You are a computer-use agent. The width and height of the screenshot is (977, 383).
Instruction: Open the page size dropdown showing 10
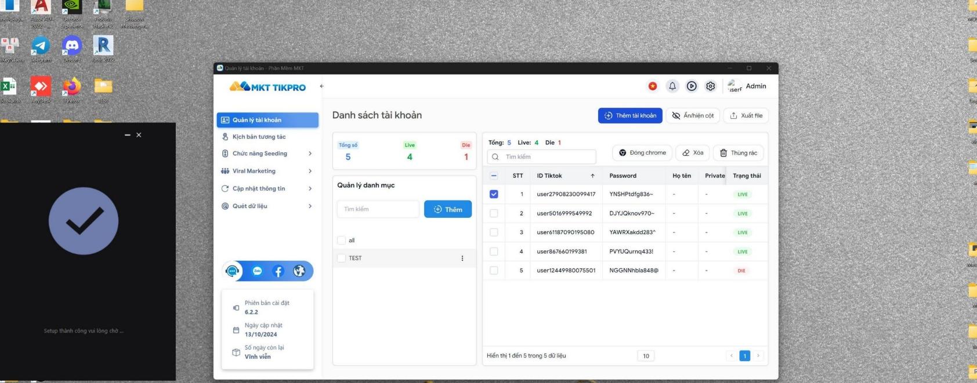(x=646, y=356)
